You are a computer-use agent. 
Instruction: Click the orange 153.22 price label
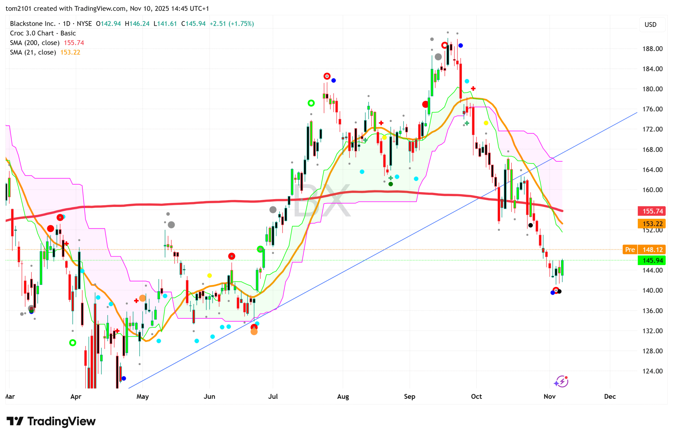652,224
